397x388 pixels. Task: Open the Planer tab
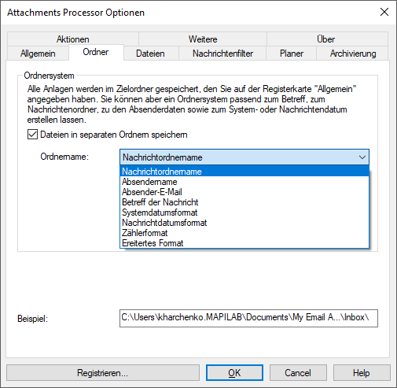pyautogui.click(x=292, y=54)
